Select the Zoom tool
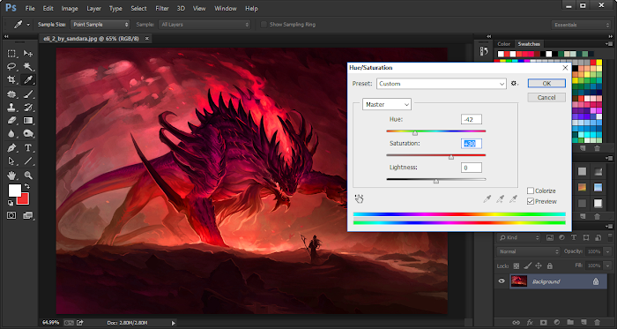Screen dimensions: 617x329 pyautogui.click(x=28, y=176)
